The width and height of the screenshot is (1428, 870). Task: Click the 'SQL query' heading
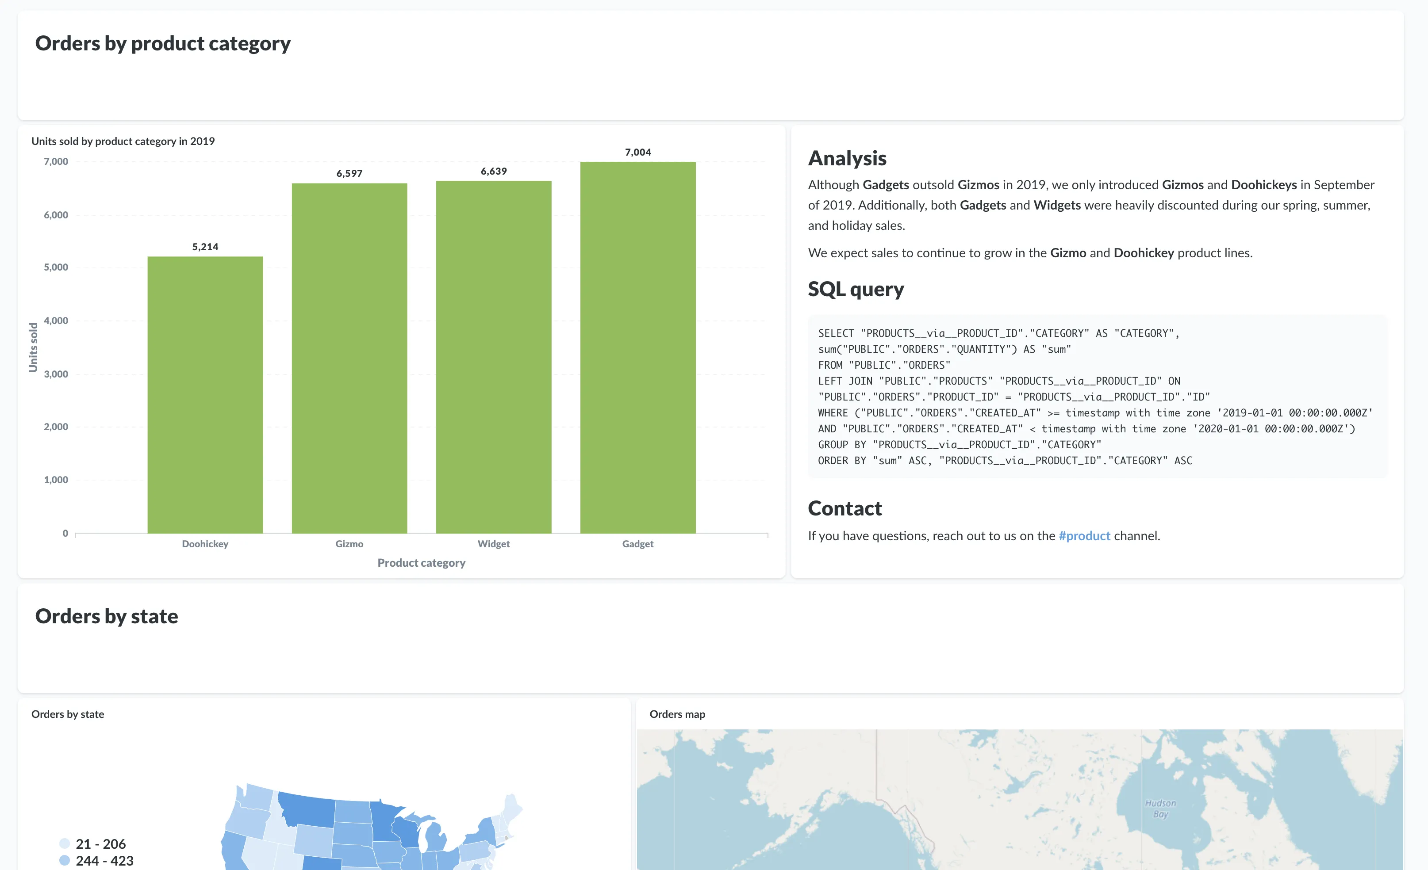[856, 289]
